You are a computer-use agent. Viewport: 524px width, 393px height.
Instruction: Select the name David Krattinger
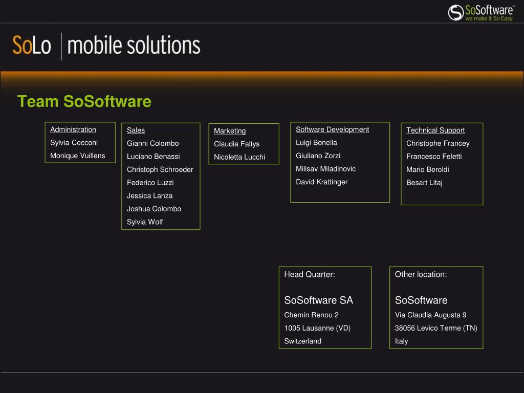pyautogui.click(x=321, y=182)
